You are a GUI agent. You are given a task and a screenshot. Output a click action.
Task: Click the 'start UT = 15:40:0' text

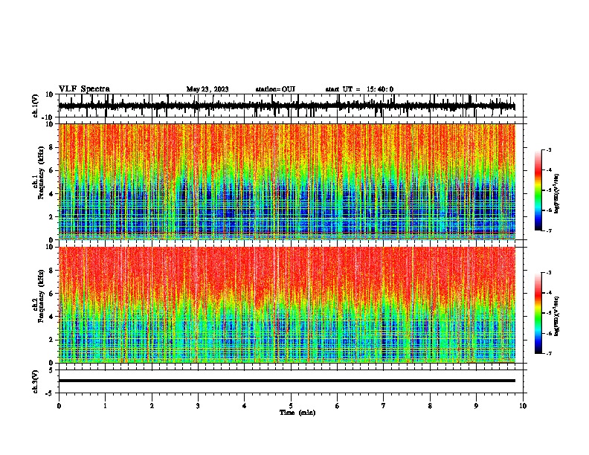(x=359, y=89)
